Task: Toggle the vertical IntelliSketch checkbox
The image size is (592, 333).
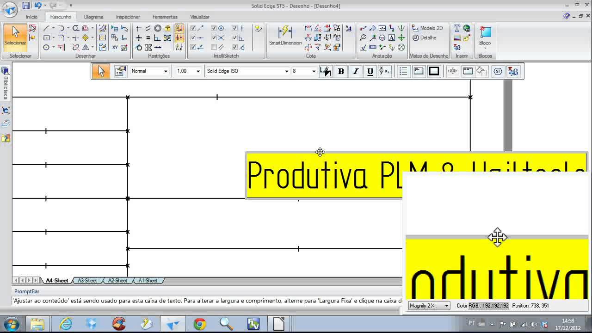Action: click(x=234, y=28)
